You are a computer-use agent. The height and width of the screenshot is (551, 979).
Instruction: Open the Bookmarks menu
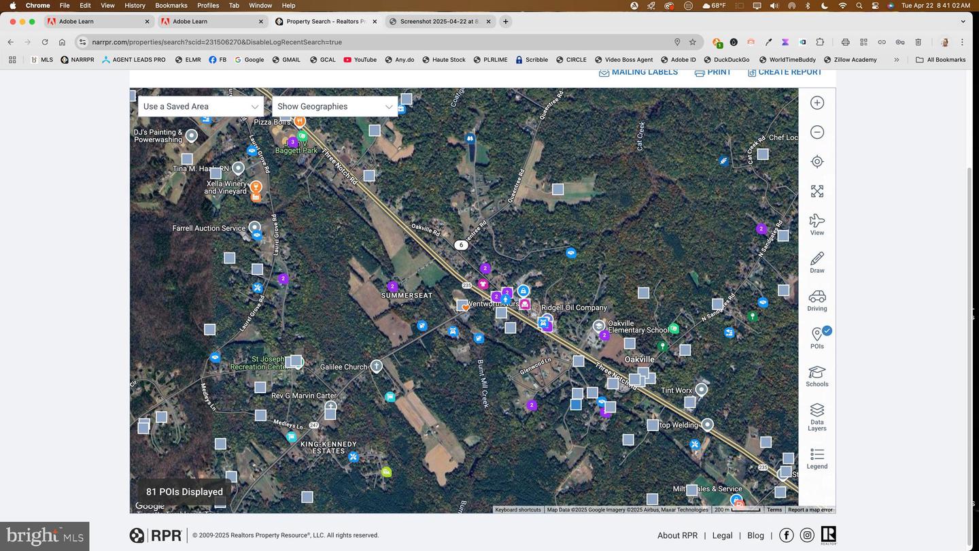click(x=171, y=5)
